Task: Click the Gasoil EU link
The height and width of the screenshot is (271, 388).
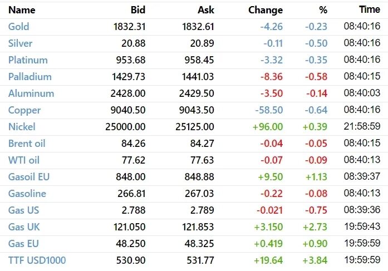Action: coord(29,177)
